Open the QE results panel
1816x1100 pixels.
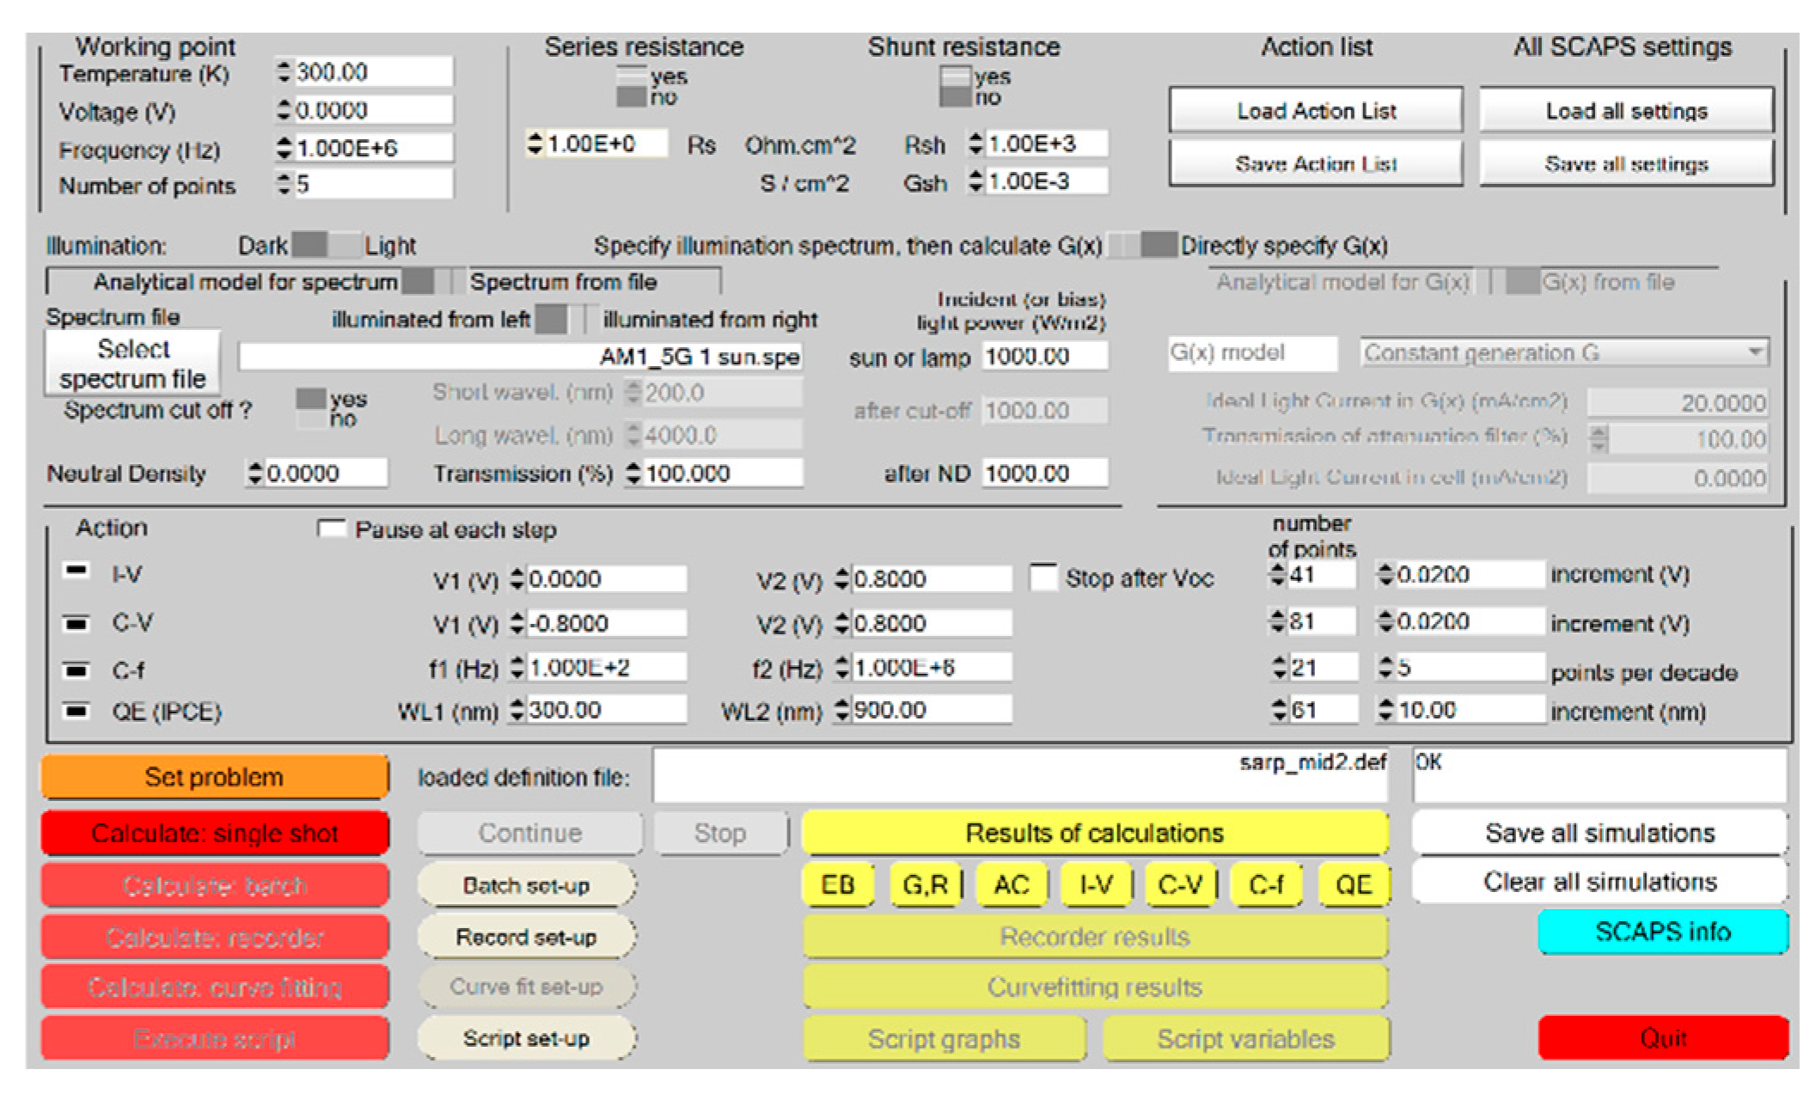coord(1353,884)
